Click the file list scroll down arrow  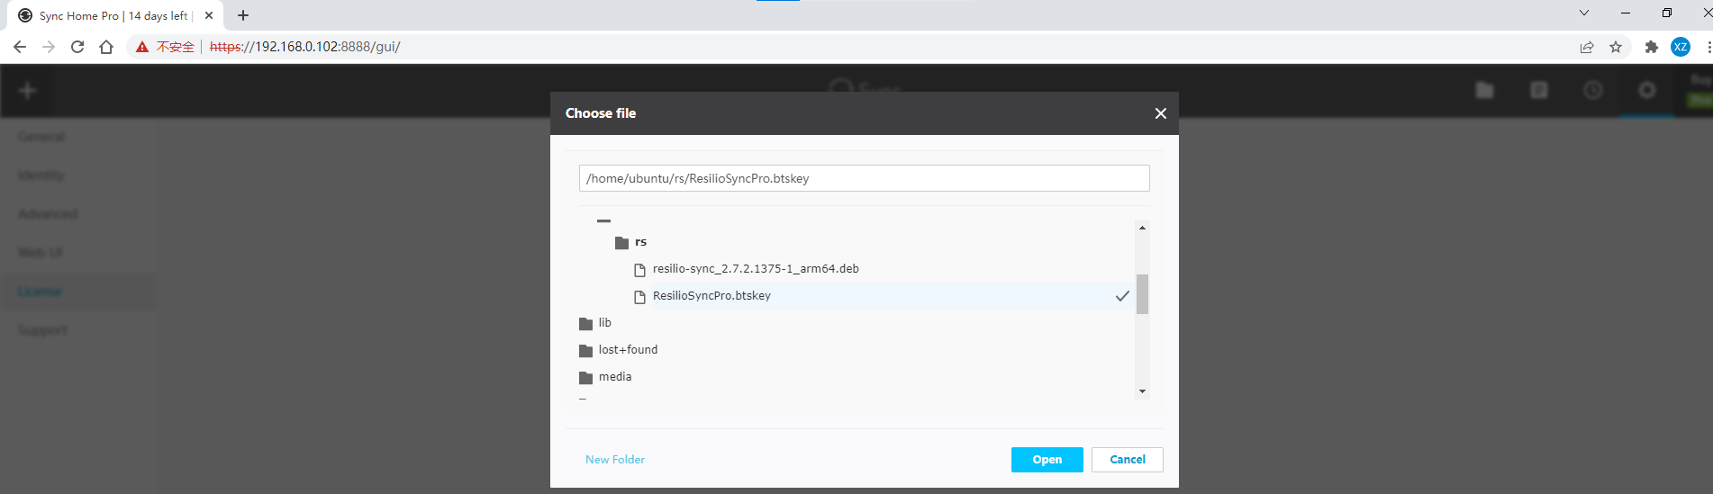1142,391
